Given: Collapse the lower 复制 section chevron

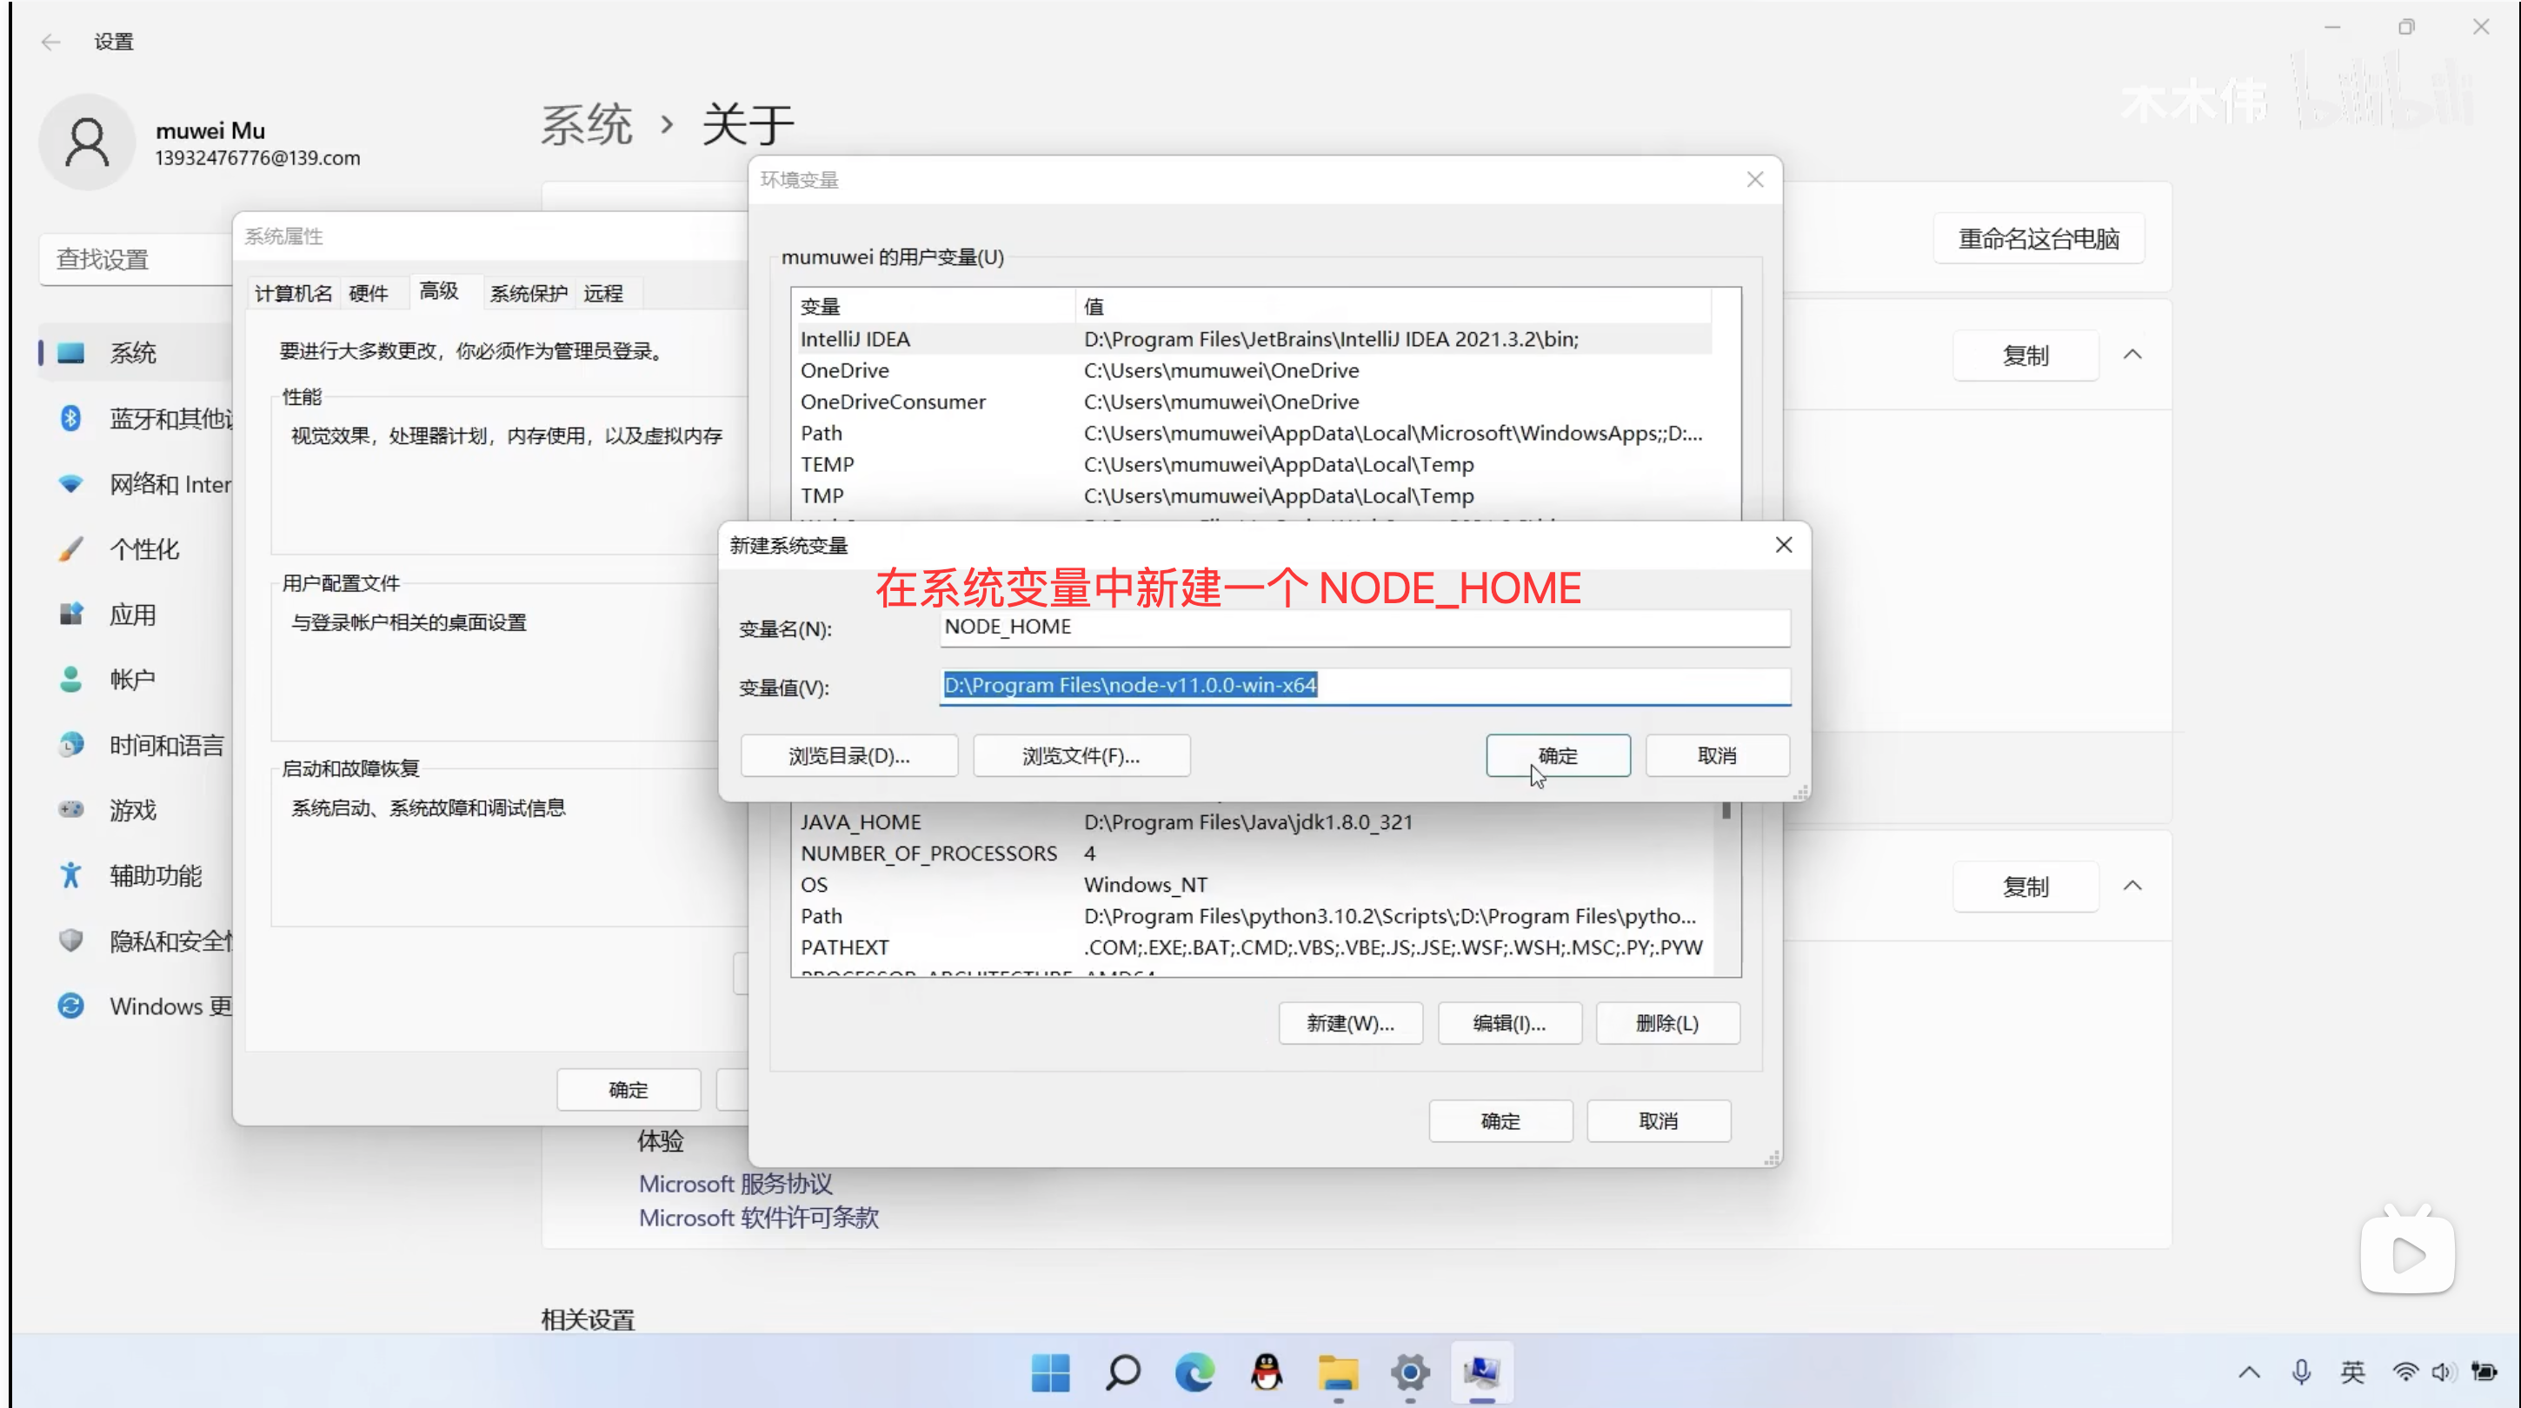Looking at the screenshot, I should pos(2132,887).
